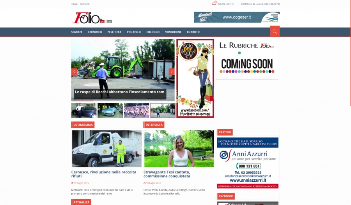Image resolution: width=351 pixels, height=205 pixels.
Task: Click excerpt beginning 'Classe 1996, bionda'
Action: click(x=174, y=192)
